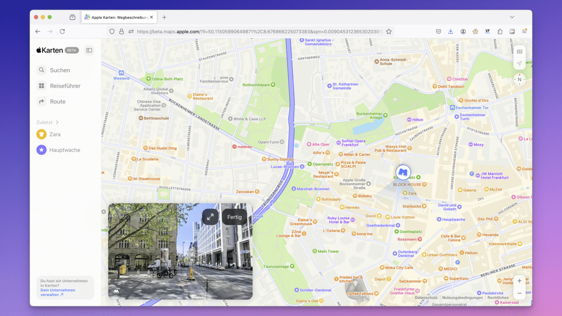Open the extensions puzzle icon
The height and width of the screenshot is (316, 562).
coord(500,31)
